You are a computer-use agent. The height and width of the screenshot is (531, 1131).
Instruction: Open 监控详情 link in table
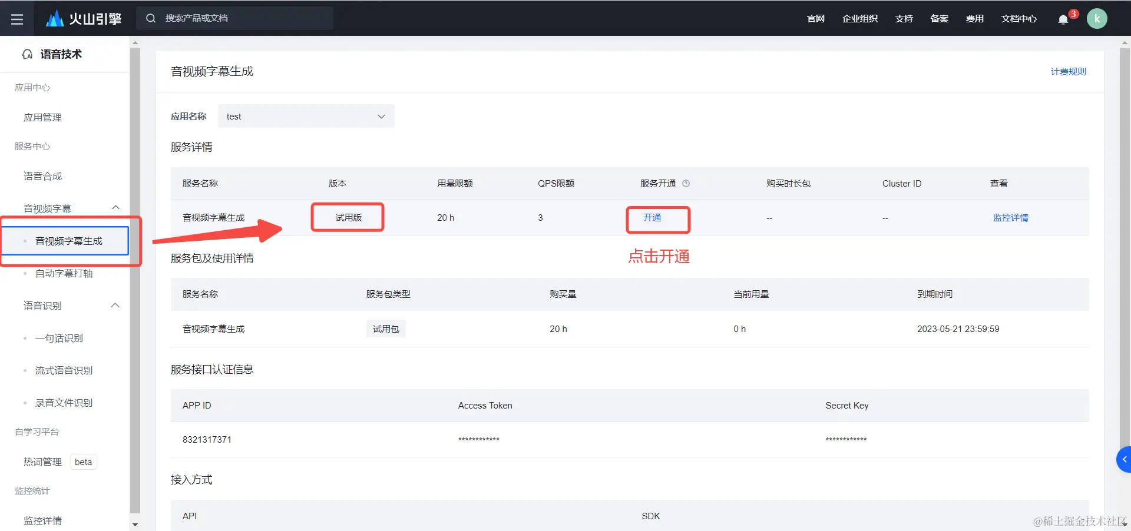[x=1011, y=218]
